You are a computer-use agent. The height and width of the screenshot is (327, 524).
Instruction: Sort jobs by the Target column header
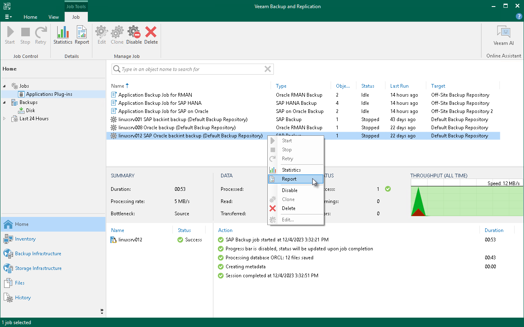pyautogui.click(x=438, y=86)
